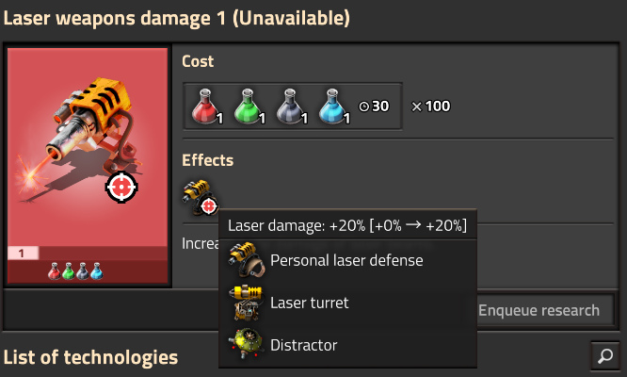This screenshot has width=627, height=377.
Task: Click the level 1 progress bar on card
Action: point(88,253)
